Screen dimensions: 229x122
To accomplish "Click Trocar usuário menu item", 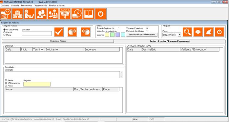I will coord(41,6).
